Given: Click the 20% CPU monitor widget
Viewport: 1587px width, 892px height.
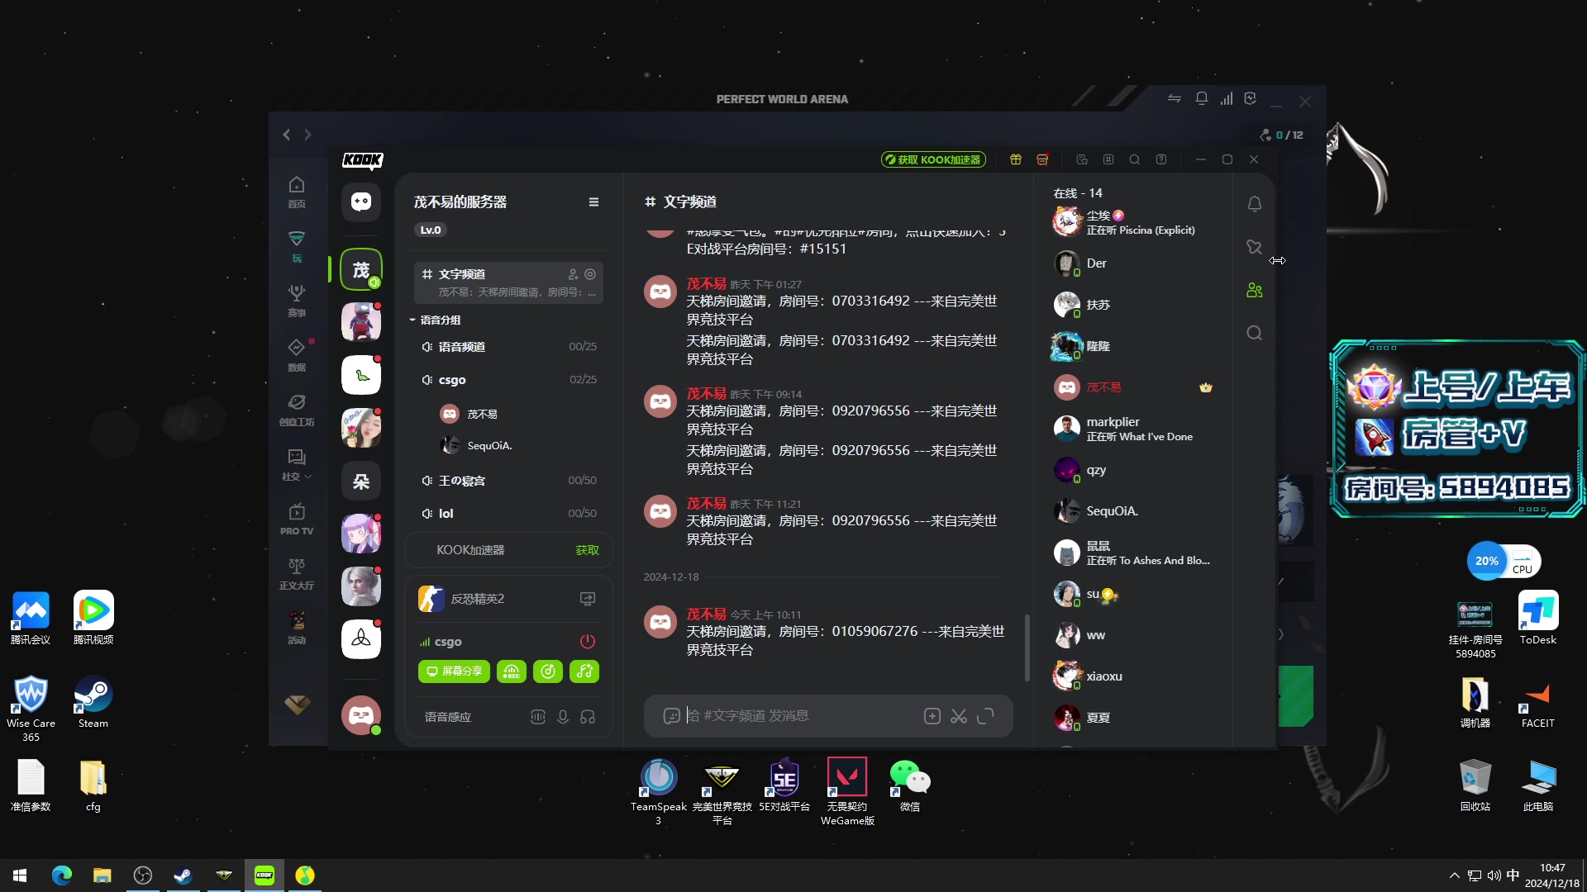Looking at the screenshot, I should (x=1504, y=562).
